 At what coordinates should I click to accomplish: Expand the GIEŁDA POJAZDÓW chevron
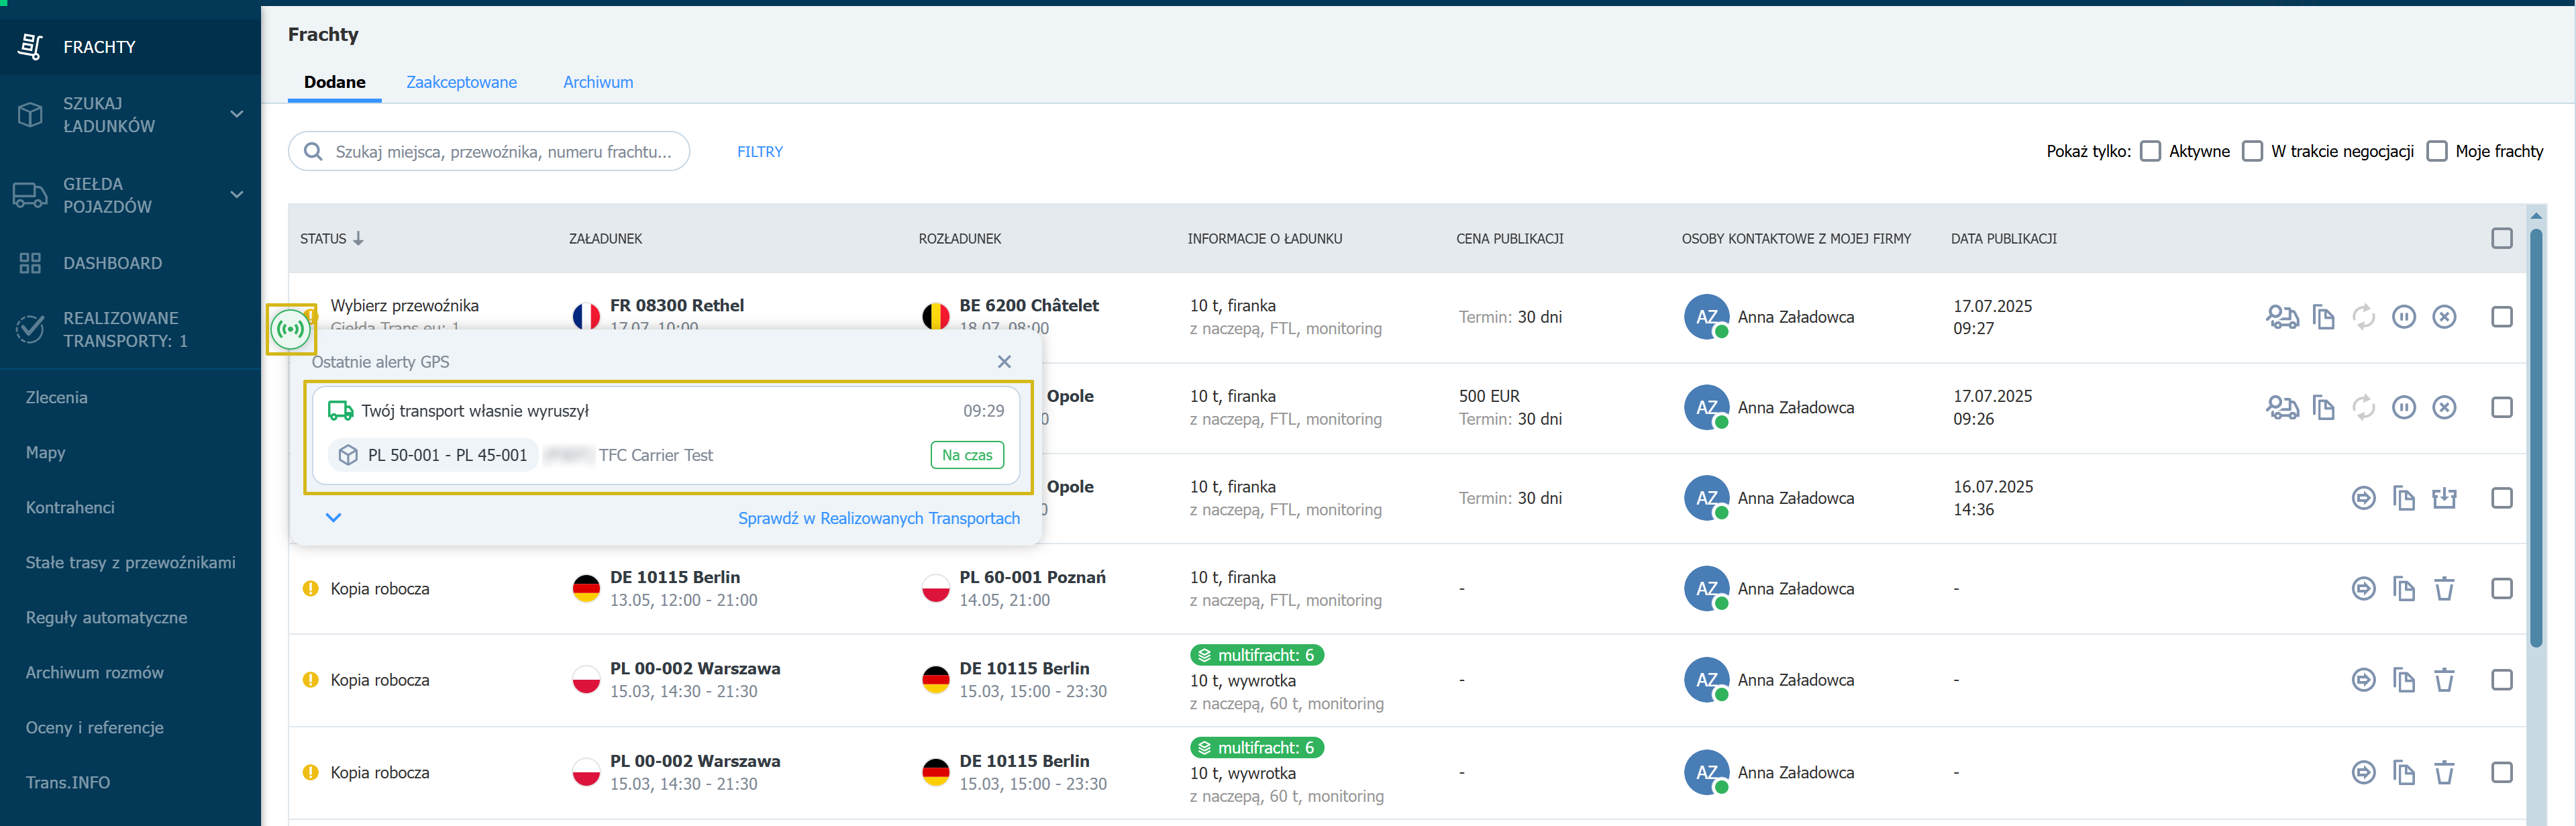[x=237, y=194]
